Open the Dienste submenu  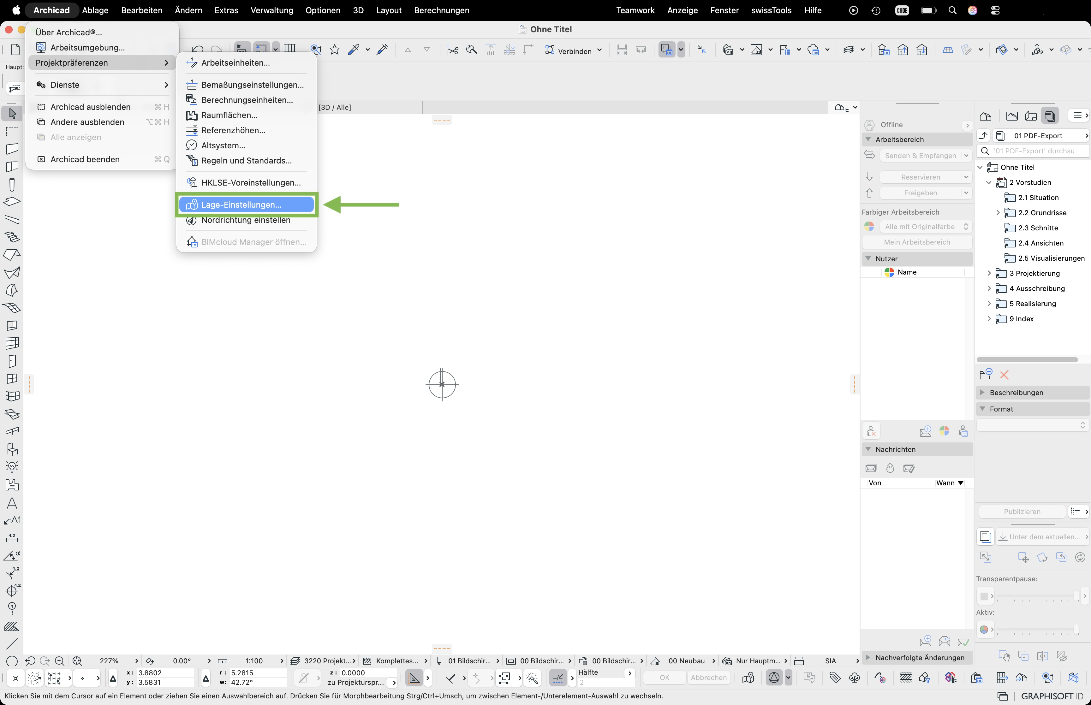(x=102, y=85)
